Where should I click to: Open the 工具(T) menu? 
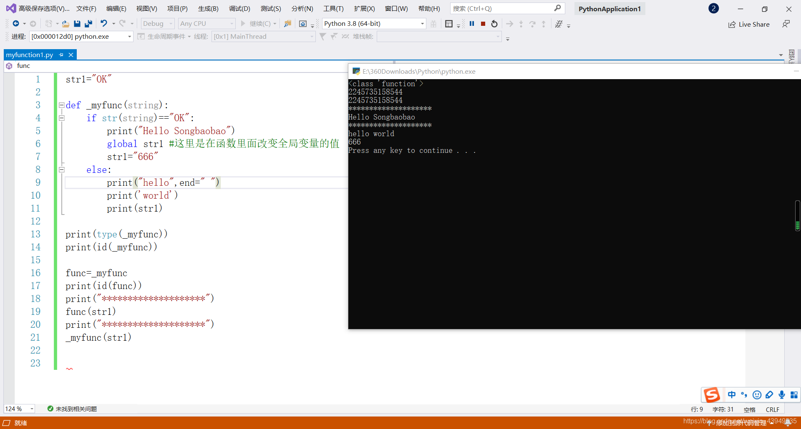333,8
